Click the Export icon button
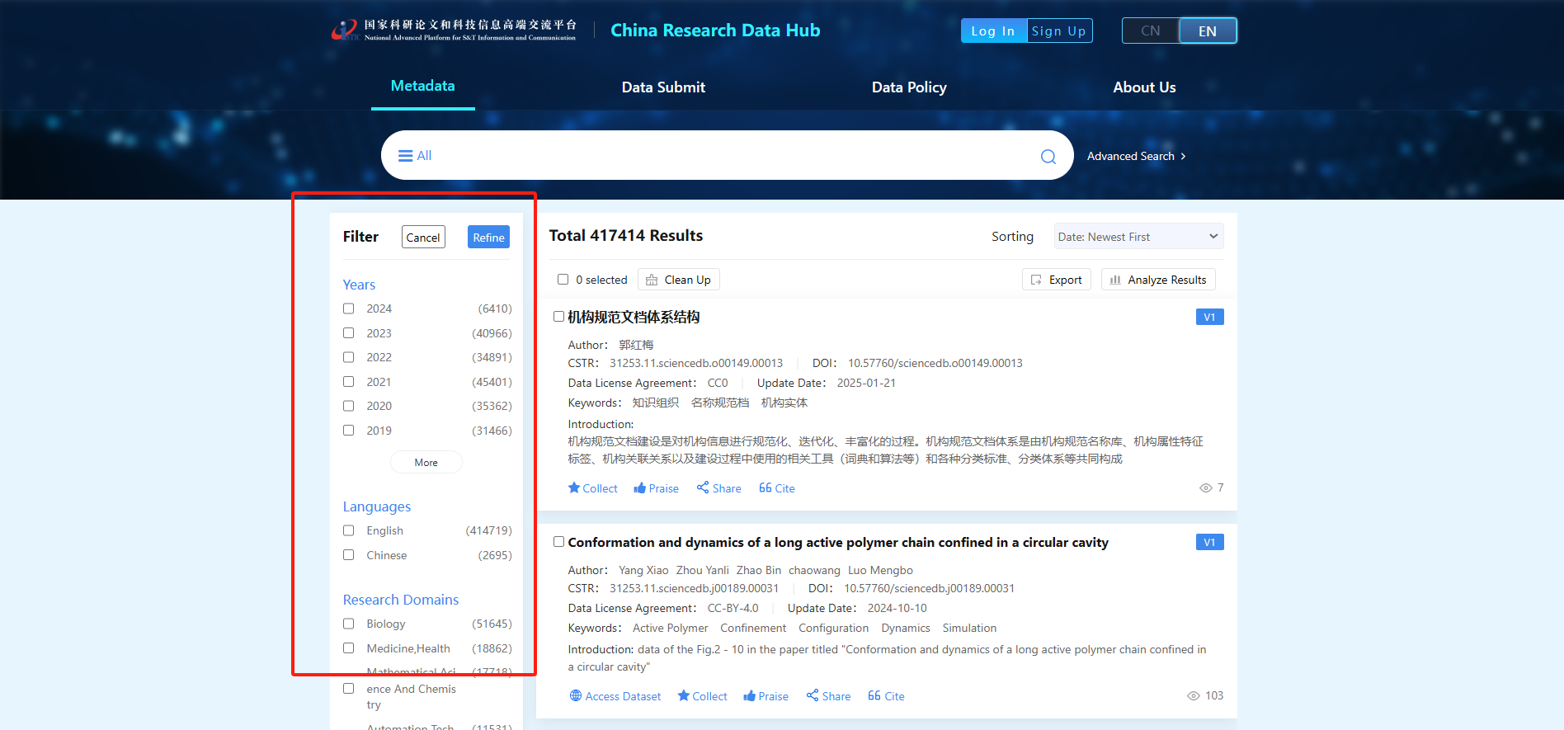1564x730 pixels. pyautogui.click(x=1036, y=280)
